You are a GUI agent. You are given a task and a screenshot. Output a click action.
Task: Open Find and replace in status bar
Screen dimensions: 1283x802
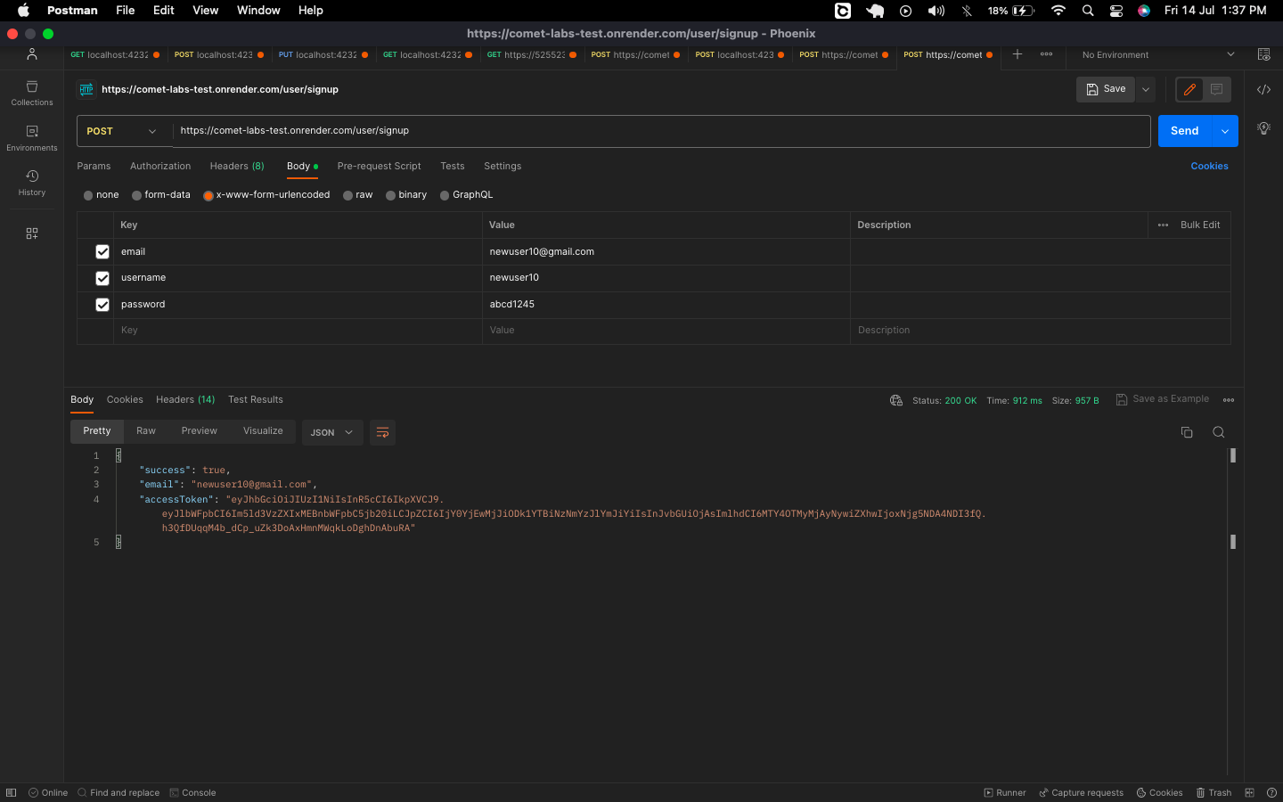pos(118,792)
